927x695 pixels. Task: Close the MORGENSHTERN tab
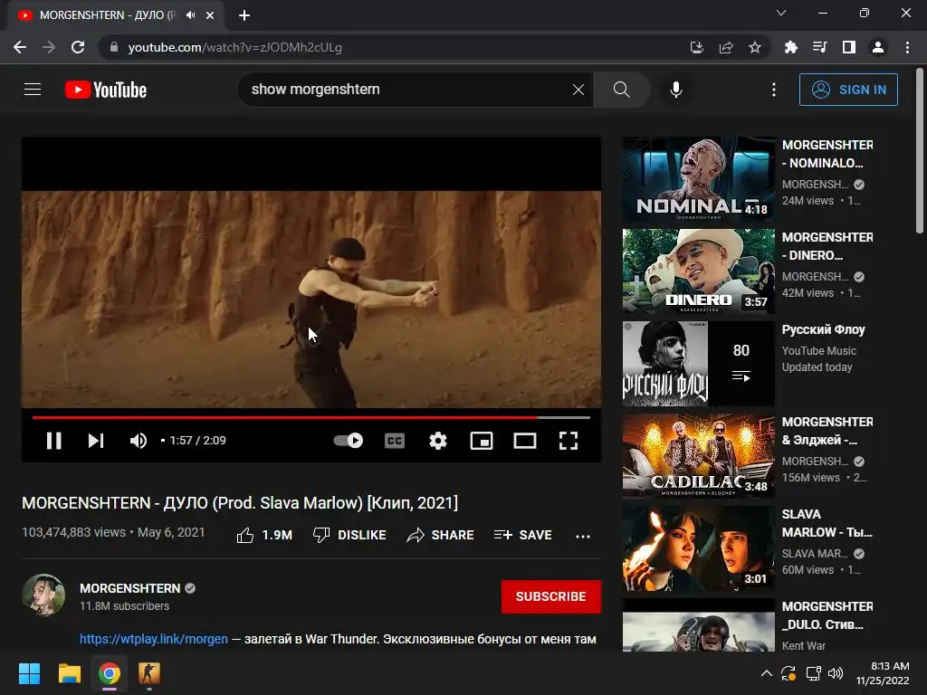(x=210, y=15)
